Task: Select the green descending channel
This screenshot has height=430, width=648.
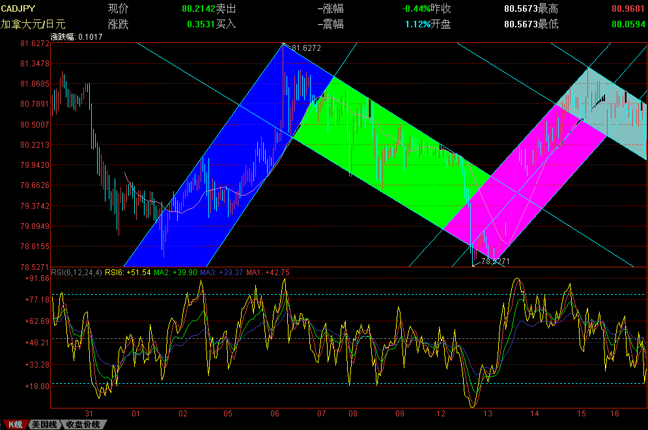Action: 392,153
